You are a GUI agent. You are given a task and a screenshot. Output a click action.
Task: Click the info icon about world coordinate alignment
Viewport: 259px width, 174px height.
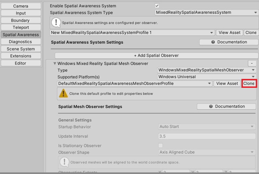point(65,162)
